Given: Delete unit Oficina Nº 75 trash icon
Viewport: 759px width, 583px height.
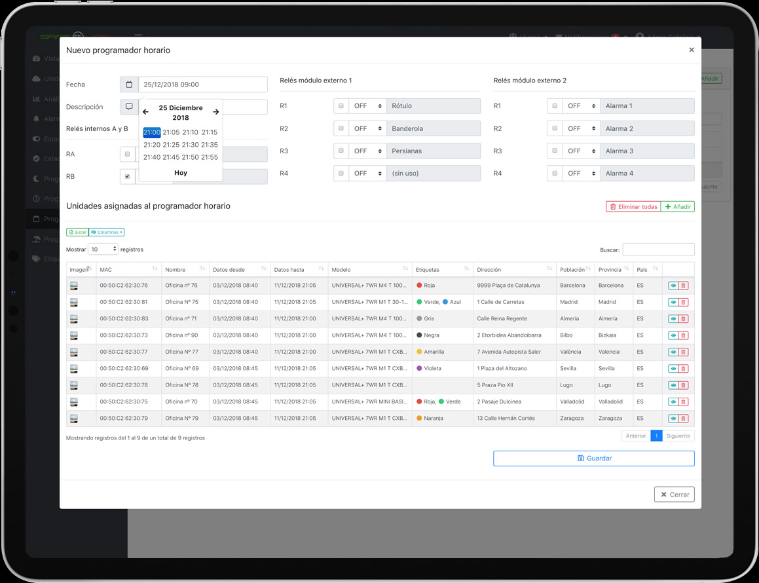Looking at the screenshot, I should pyautogui.click(x=683, y=302).
